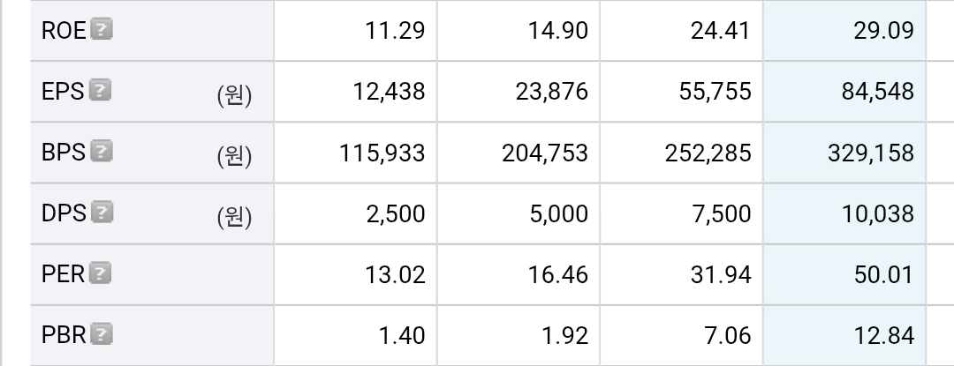Select the EPS value 84,548
954x366 pixels.
[877, 92]
